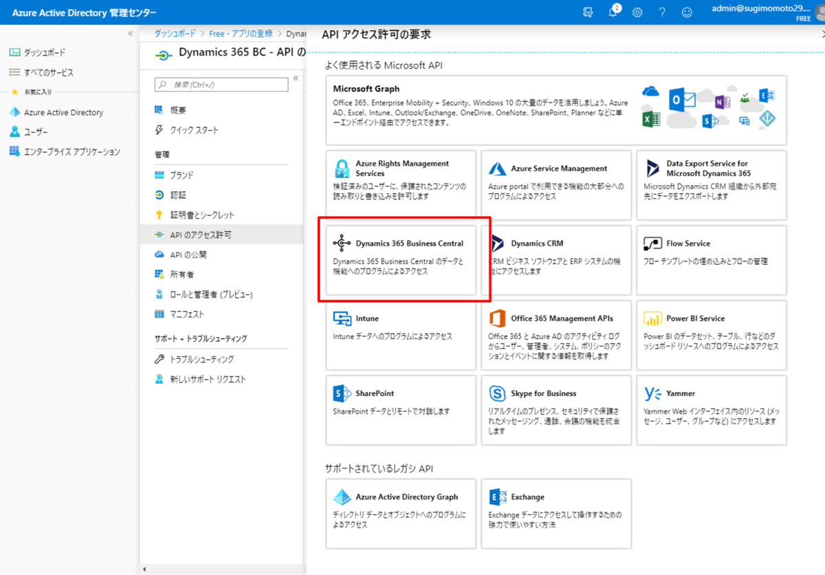This screenshot has height=575, width=825.
Task: Open API permissions (API のアクセス許可) menu item
Action: (221, 235)
